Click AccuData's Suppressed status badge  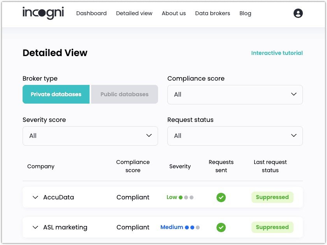tap(272, 197)
